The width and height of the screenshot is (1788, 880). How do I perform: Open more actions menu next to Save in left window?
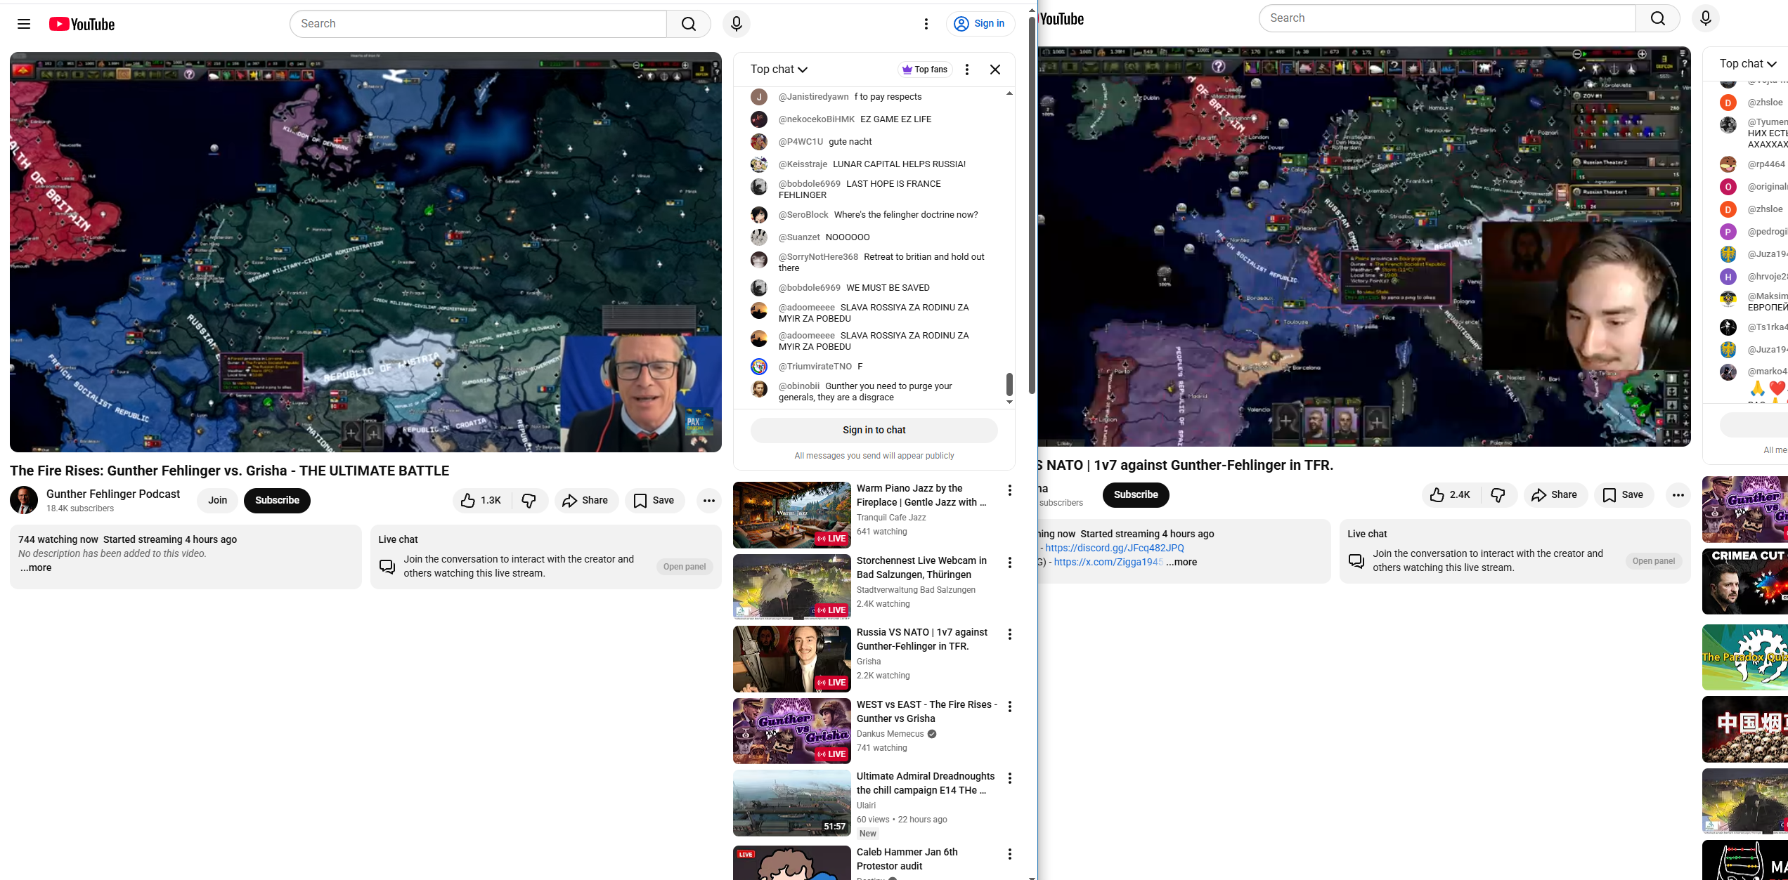click(x=708, y=500)
